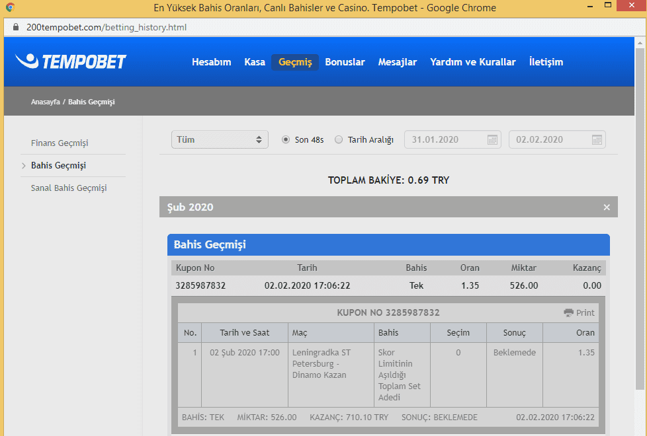647x436 pixels.
Task: Click the KAZANÇ: 710.10 TRY summary text
Action: [x=349, y=418]
